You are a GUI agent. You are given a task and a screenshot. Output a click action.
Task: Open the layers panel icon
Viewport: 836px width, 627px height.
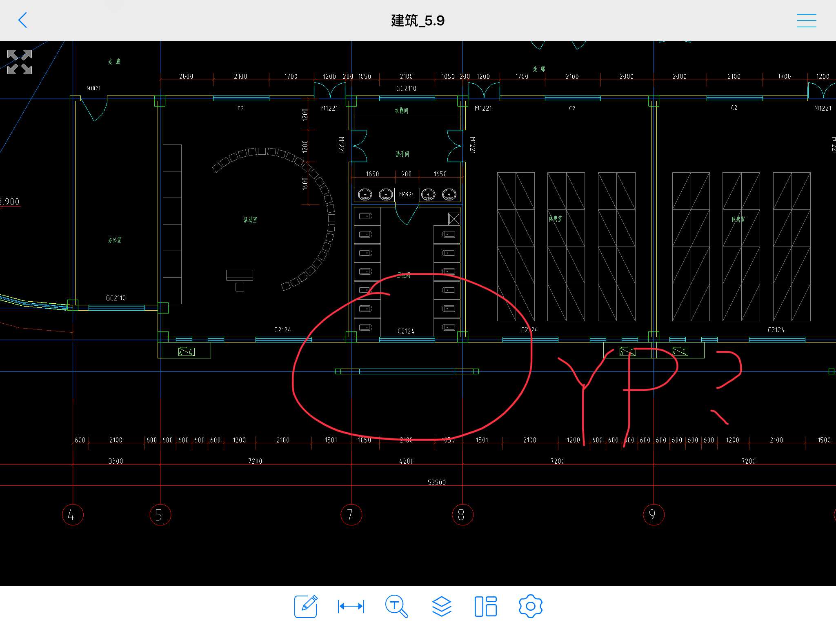coord(442,606)
